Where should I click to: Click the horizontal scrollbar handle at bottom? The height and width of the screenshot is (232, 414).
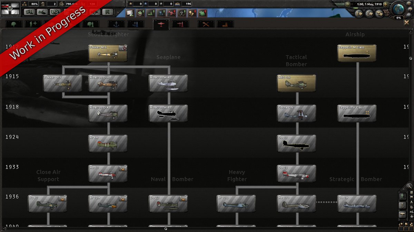(166, 229)
